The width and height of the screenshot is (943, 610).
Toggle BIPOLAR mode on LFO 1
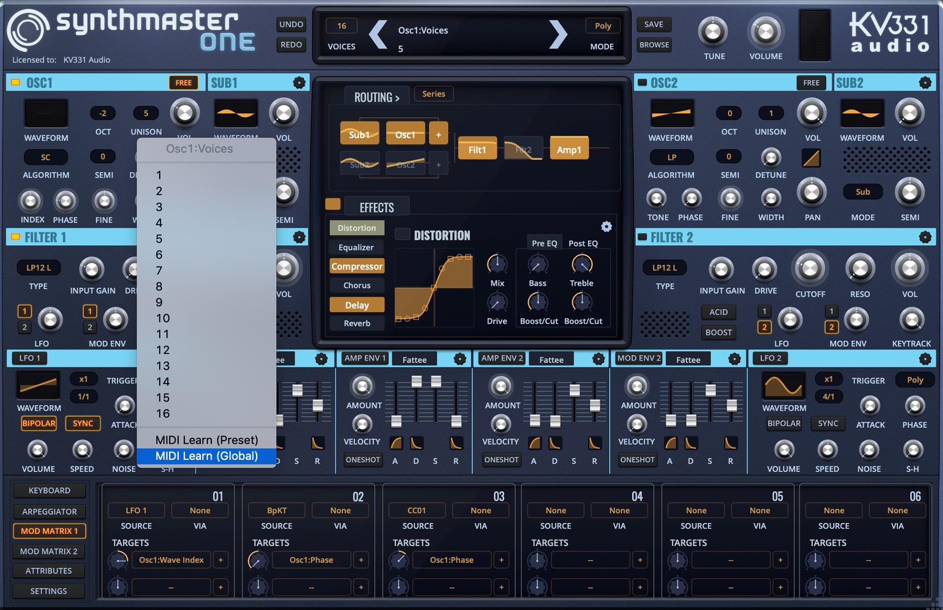click(x=39, y=423)
